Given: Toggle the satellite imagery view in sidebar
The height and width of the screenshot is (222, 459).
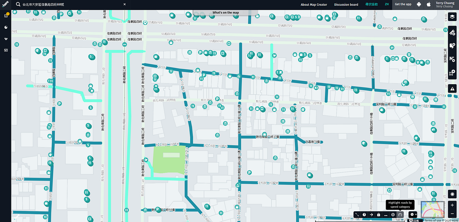Looking at the screenshot, I should (5, 50).
